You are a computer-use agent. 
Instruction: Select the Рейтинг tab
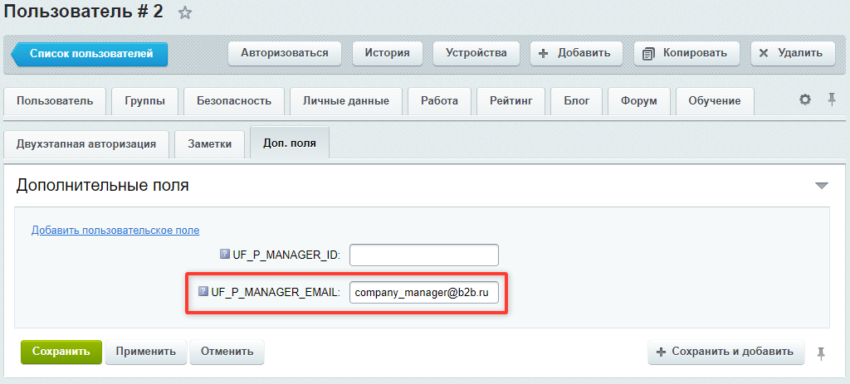(x=510, y=101)
